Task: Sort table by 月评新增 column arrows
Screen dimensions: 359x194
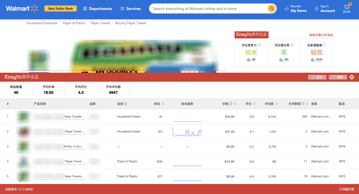Action: click(x=307, y=104)
